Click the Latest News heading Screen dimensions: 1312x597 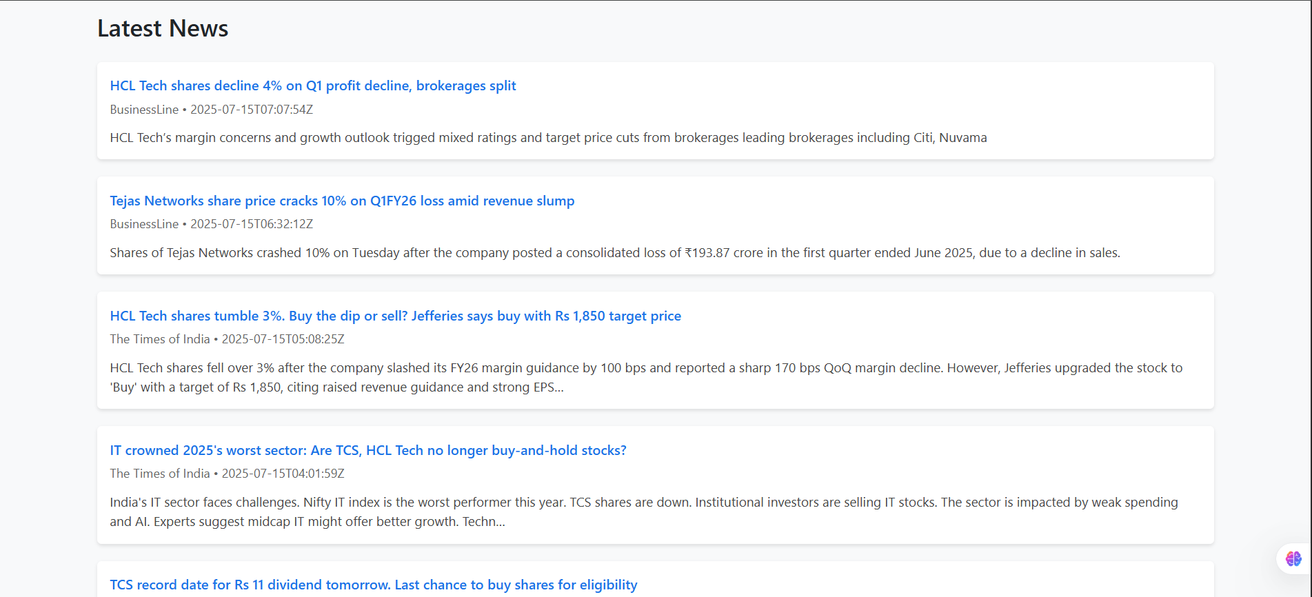pos(163,28)
